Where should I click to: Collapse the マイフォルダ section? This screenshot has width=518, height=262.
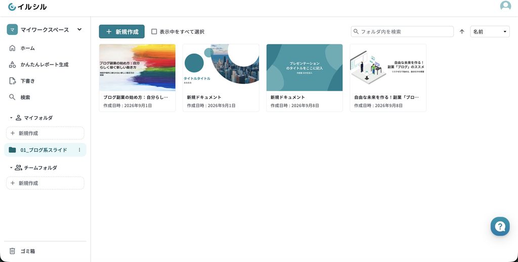11,118
